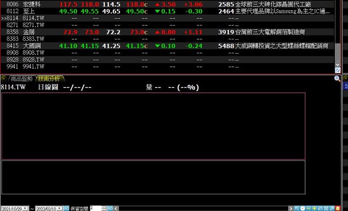348x211 pixels.
Task: Click description about Samsung IC 通路
Action: (x=282, y=11)
